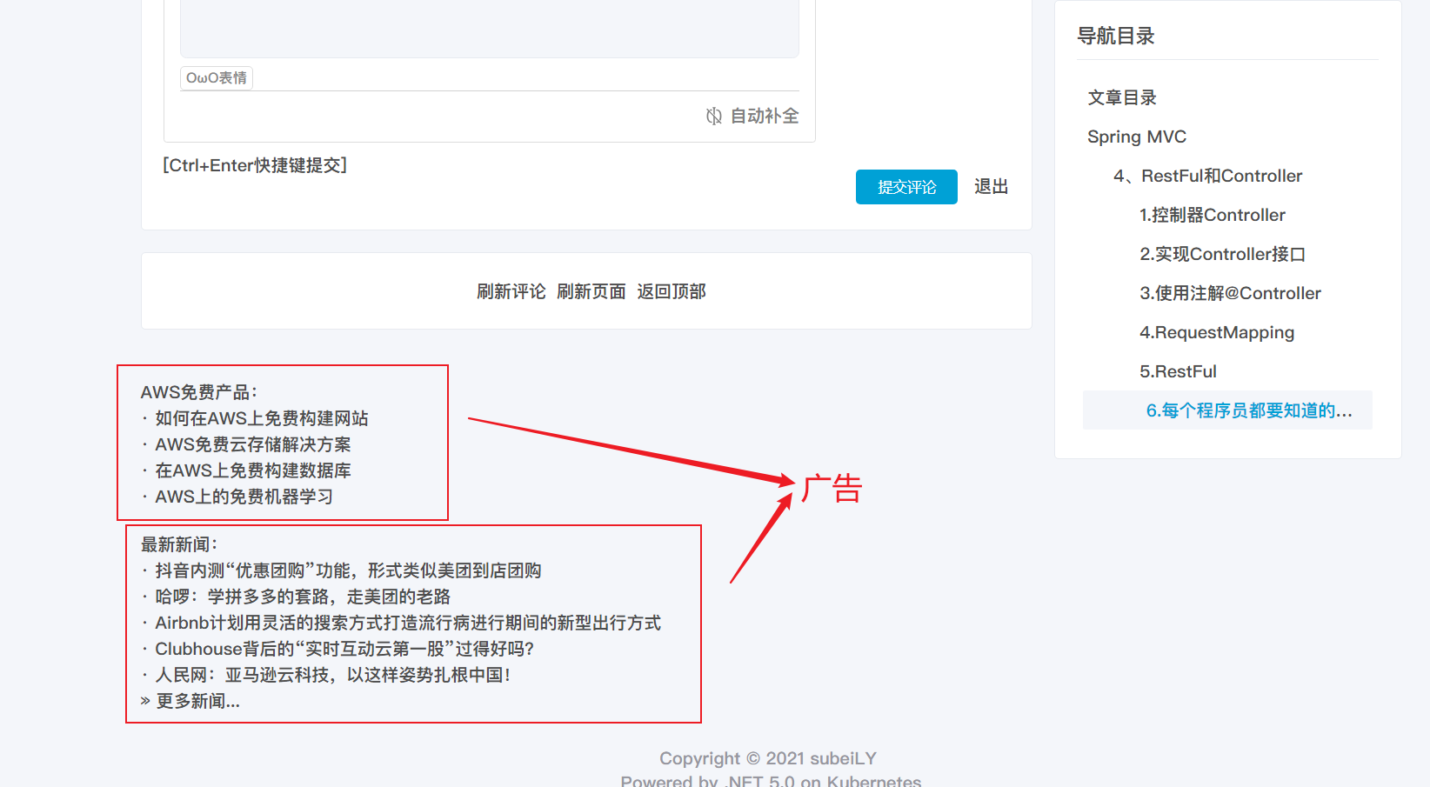
Task: Click Copyright © 2021 subeiLY footer text
Action: pyautogui.click(x=768, y=758)
